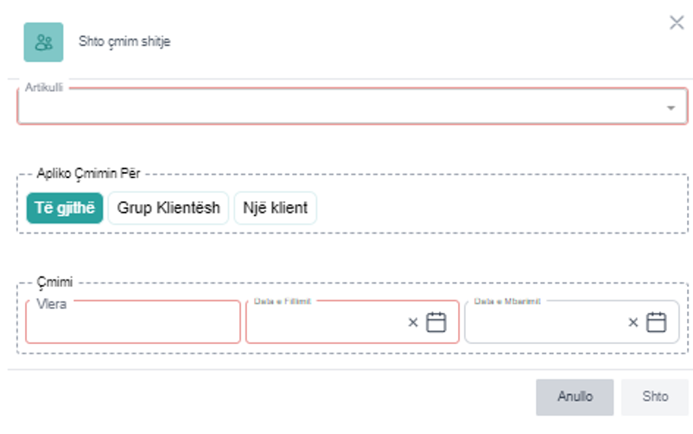Screen dimensions: 693x434
Task: Open the calendar for Data e Mbarimit
Action: [x=657, y=322]
